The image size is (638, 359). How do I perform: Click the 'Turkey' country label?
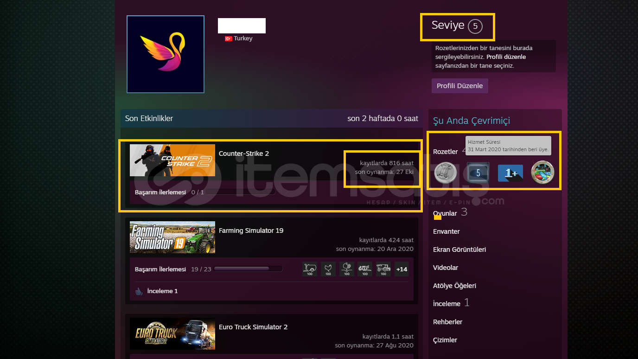click(243, 38)
